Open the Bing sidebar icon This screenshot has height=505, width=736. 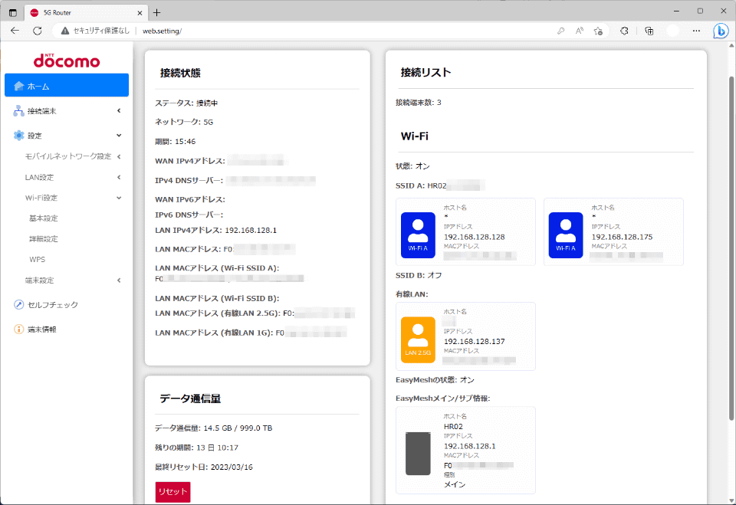coord(721,31)
